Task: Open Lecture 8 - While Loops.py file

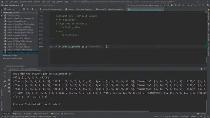Action: coord(17,35)
